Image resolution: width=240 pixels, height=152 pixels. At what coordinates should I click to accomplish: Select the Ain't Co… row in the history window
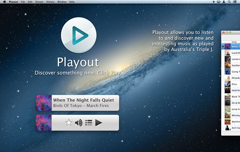point(231,128)
